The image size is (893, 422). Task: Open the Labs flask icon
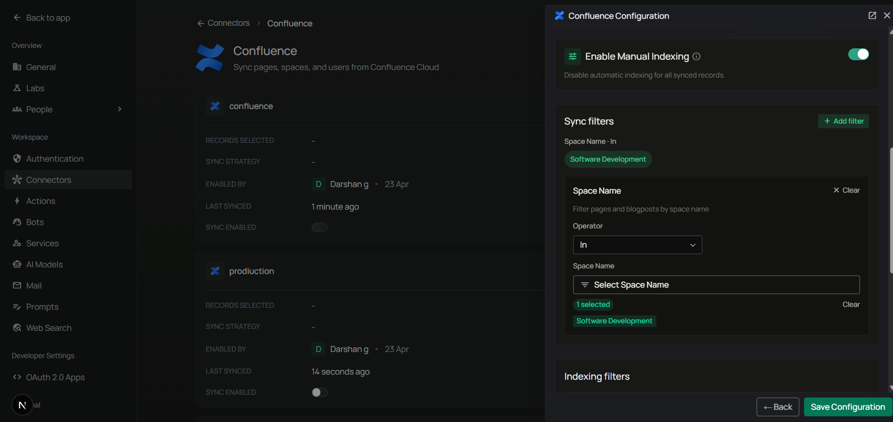[x=17, y=88]
